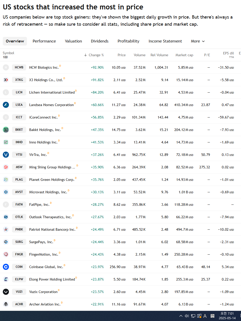Click the Bakkt Holdings logo icon
Viewport: 241px width, 321px height.
pos(6,130)
